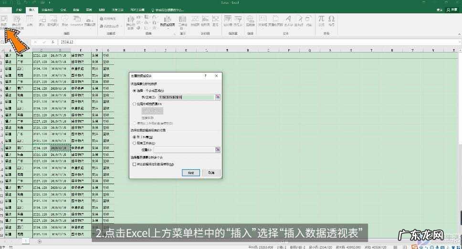This screenshot has width=462, height=249.
Task: Click the Hyperlink icon
Action: pos(250,21)
